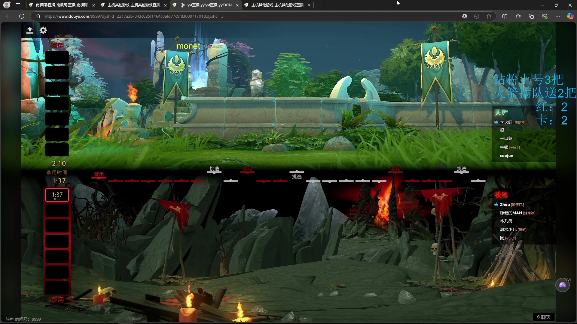This screenshot has width=577, height=324.
Task: Dismiss the floating gamepad widget with its x
Action: pyautogui.click(x=569, y=280)
